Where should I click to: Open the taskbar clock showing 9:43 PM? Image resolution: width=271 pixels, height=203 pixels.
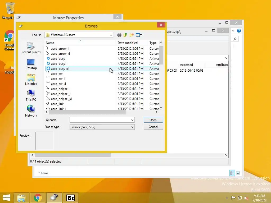coord(259,198)
